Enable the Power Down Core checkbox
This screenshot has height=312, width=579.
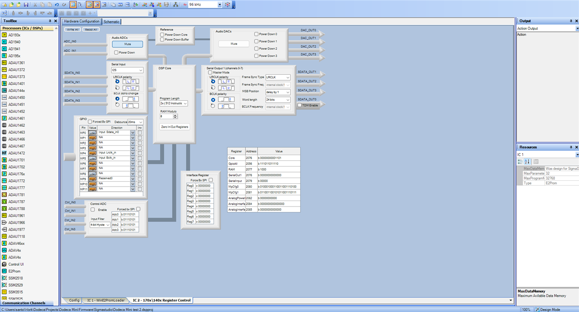(162, 34)
